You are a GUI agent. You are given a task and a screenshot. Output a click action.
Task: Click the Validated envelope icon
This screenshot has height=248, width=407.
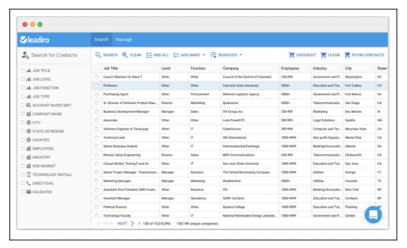tap(29, 192)
